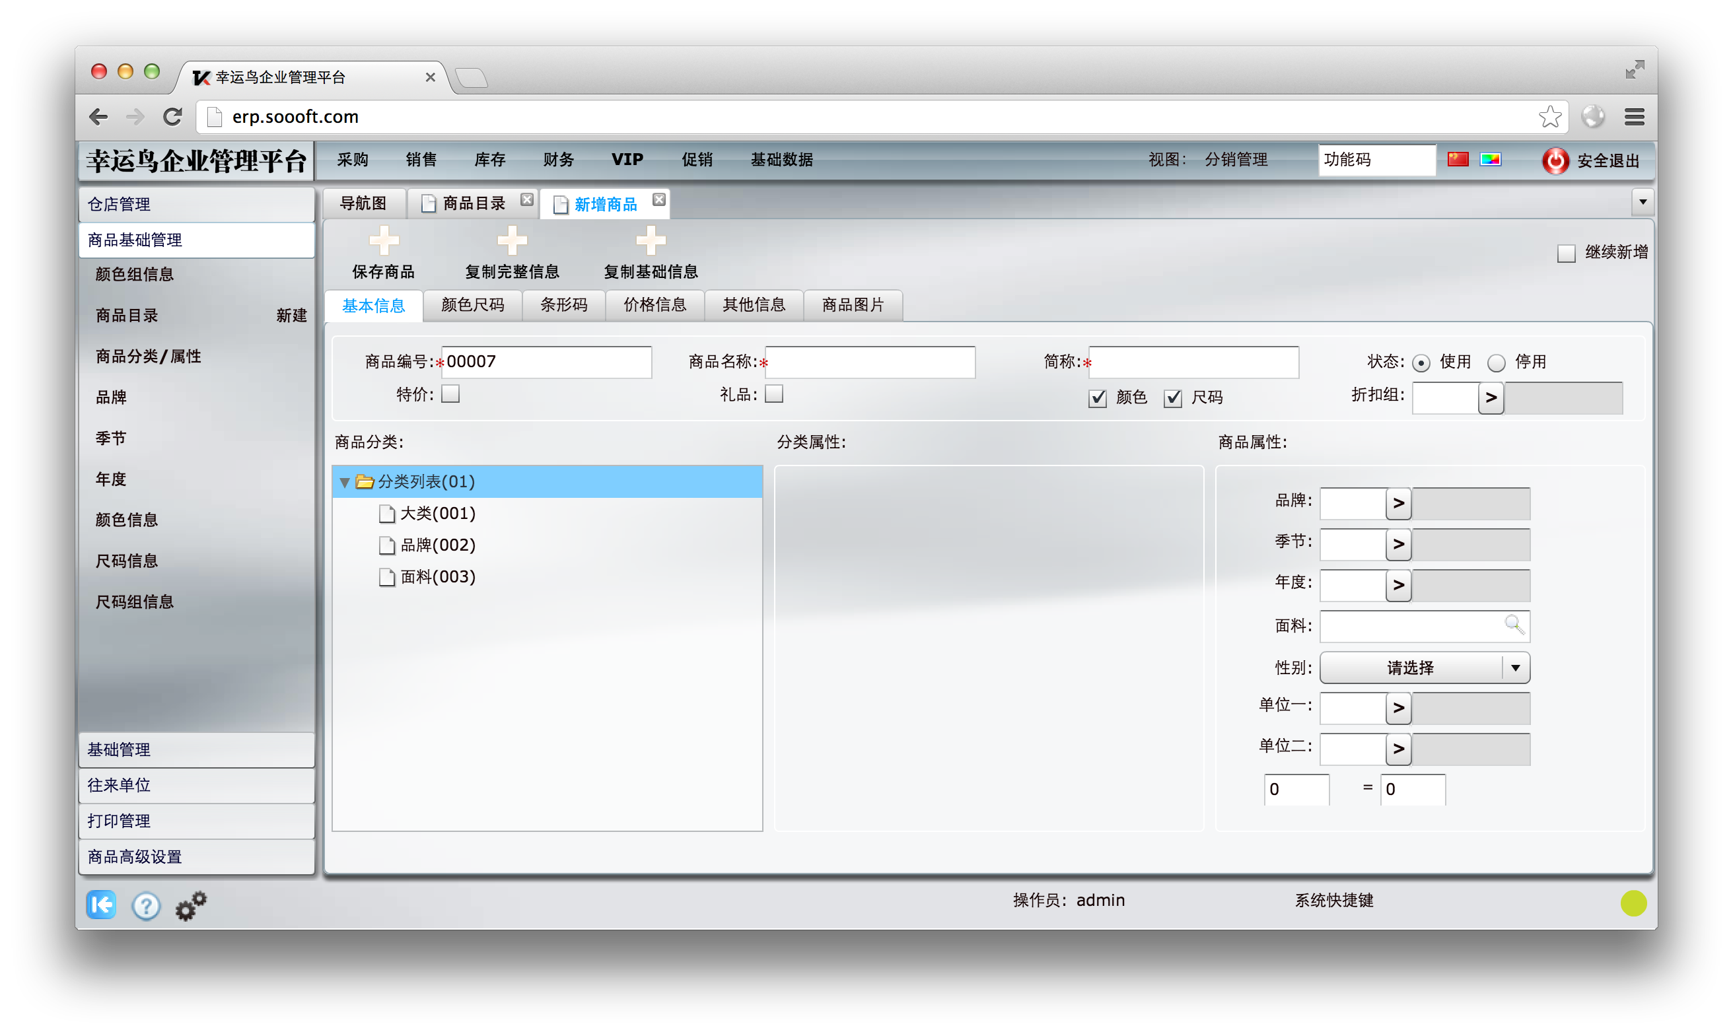Enable the 继续新增 checkbox

[1565, 253]
